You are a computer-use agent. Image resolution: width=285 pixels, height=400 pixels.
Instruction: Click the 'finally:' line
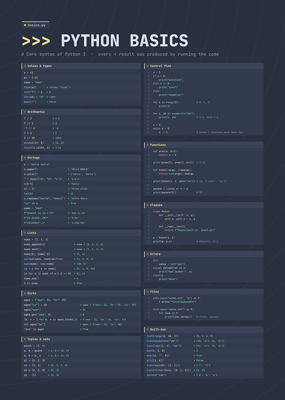coord(159,275)
